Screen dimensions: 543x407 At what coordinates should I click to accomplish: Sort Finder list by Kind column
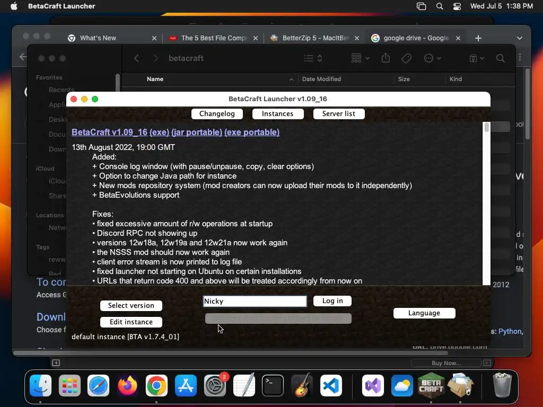(456, 79)
